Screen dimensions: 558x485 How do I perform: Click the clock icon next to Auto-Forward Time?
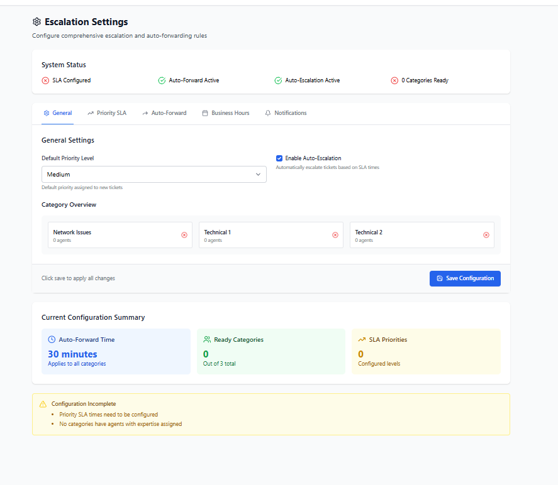[x=52, y=339]
